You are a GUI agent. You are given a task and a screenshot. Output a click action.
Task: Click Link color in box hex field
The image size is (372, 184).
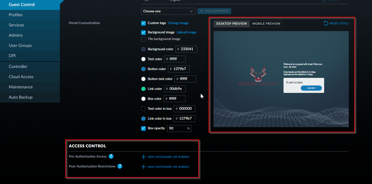tap(184, 118)
